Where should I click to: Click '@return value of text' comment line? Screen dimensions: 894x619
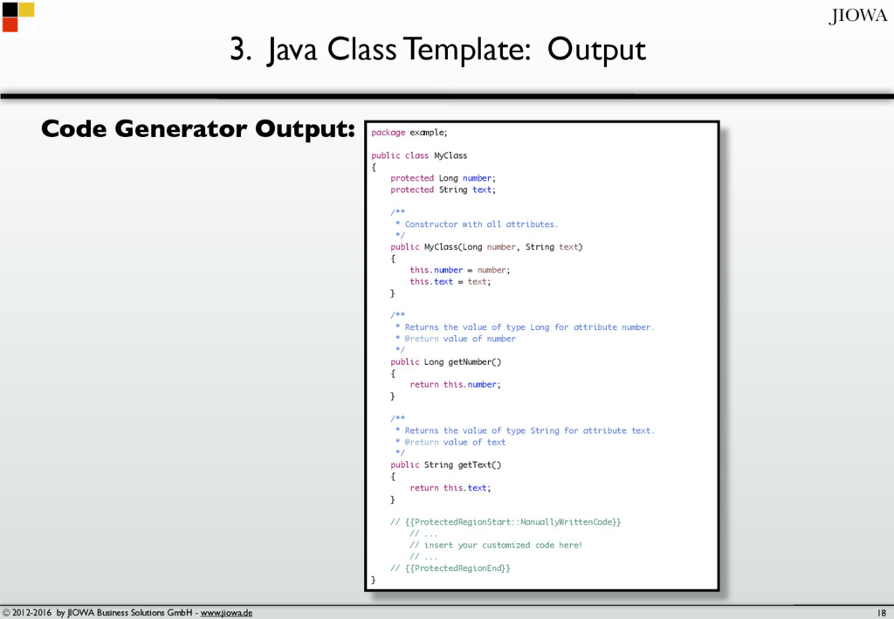[450, 443]
